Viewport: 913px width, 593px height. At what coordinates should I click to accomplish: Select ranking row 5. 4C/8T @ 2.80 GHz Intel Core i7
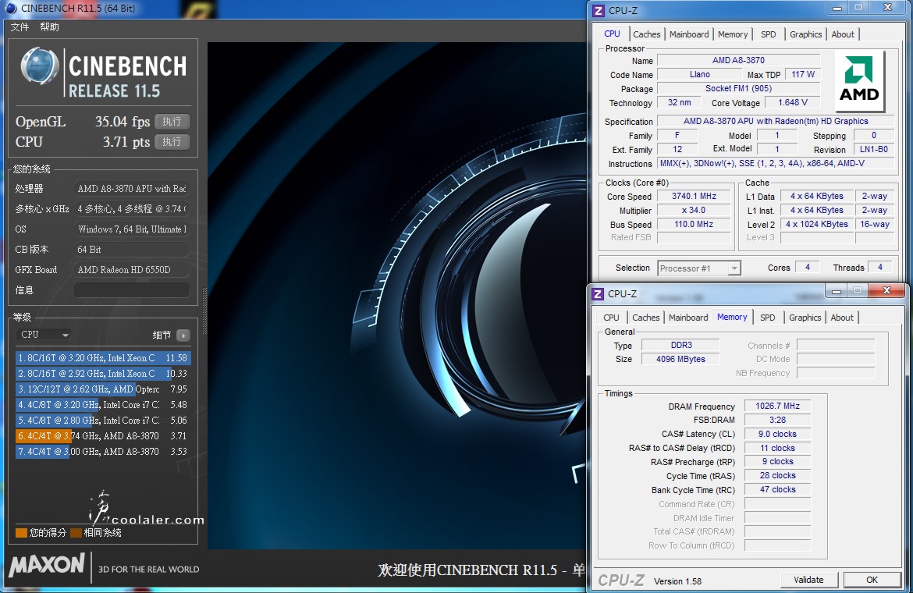103,420
